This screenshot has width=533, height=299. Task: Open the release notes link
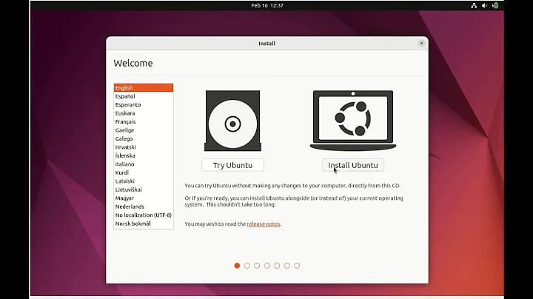264,224
